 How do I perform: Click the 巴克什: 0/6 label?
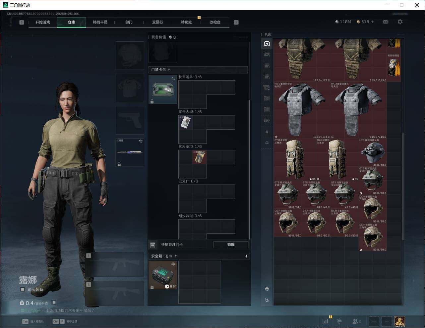[188, 181]
